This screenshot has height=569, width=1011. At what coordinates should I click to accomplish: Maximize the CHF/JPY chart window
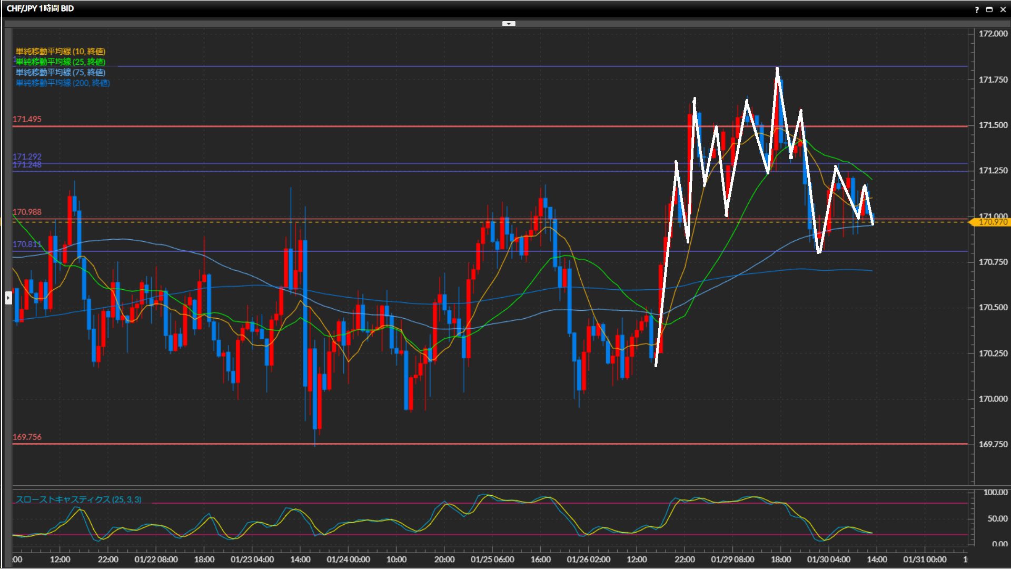click(x=989, y=9)
